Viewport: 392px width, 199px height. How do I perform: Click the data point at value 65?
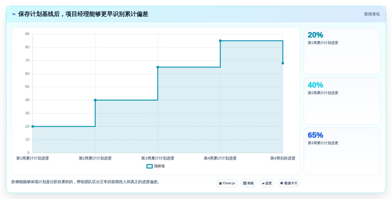[x=158, y=67]
